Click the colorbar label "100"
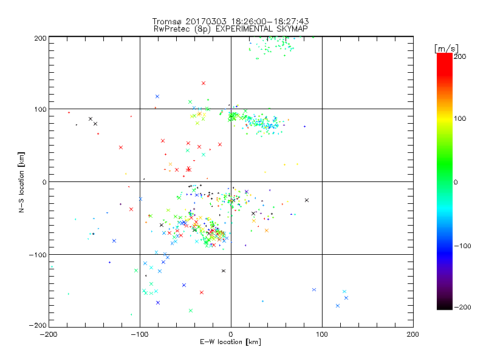The height and width of the screenshot is (364, 486). point(460,118)
